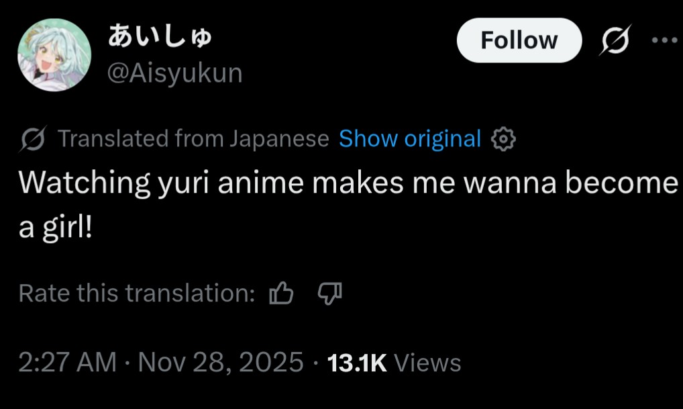The width and height of the screenshot is (683, 409).
Task: Click the 'Translated from Japanese' label
Action: coord(193,139)
